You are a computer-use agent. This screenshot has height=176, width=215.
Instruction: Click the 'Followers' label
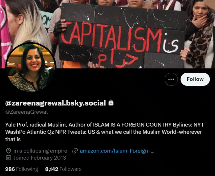click(x=70, y=169)
